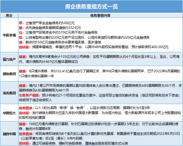Click the line 展期债券及ABS展期期限为48个月
The height and width of the screenshot is (146, 183).
click(x=44, y=90)
